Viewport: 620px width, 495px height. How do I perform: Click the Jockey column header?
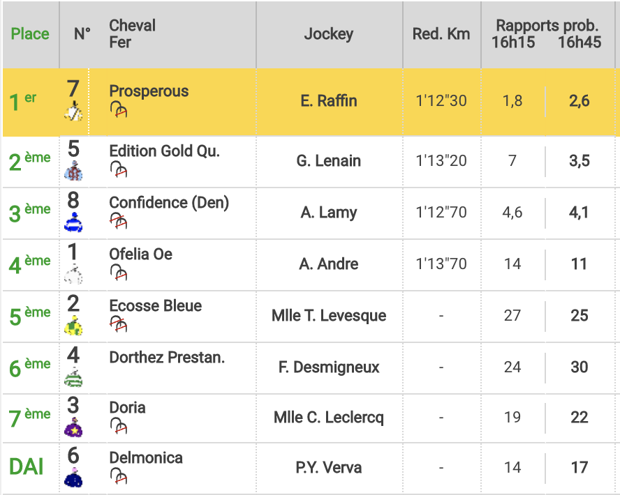[329, 34]
